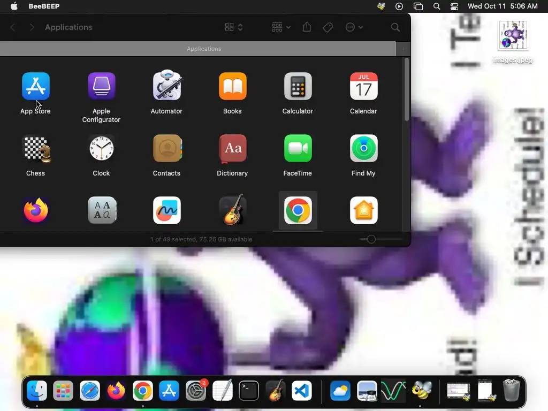Select the Calculator app icon

click(298, 86)
